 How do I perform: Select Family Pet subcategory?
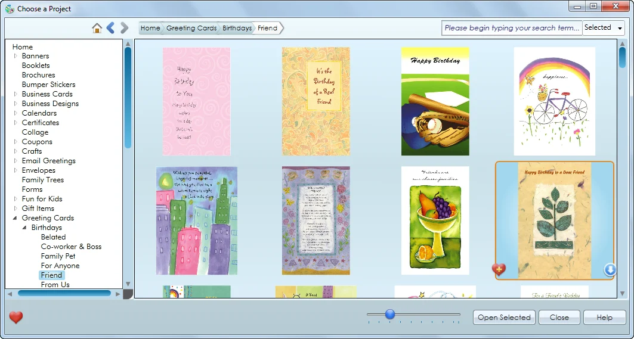pos(58,256)
